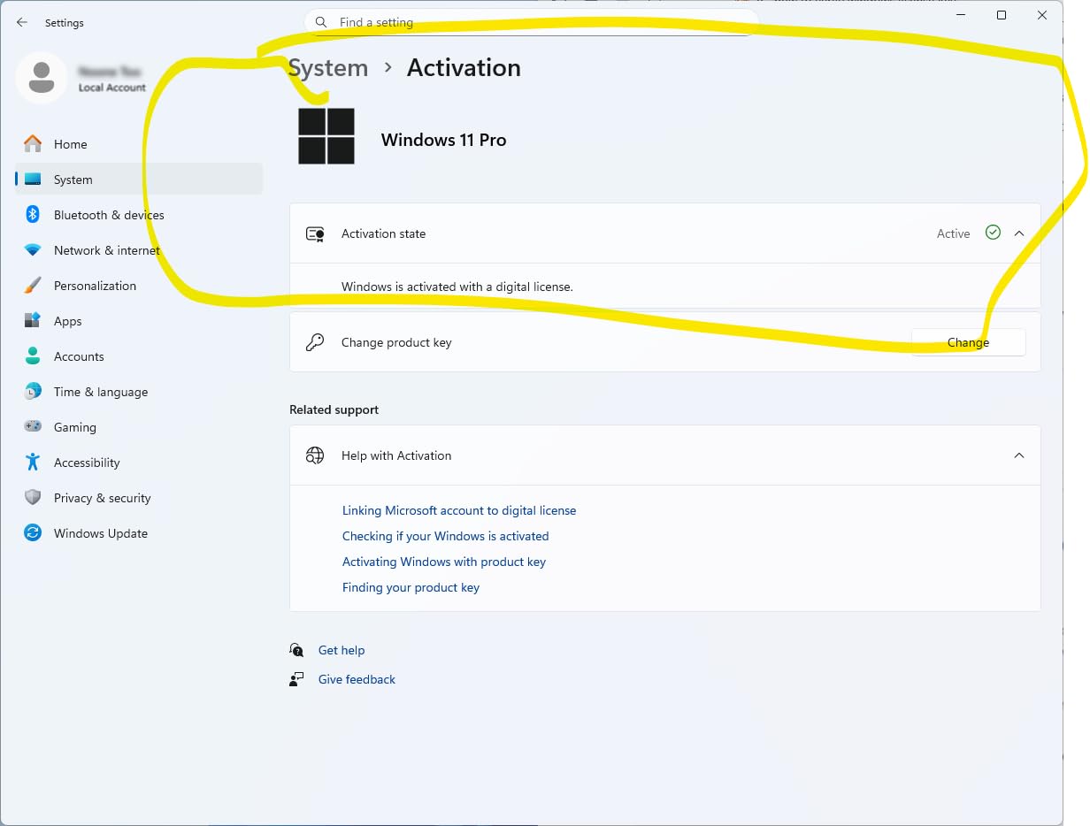Click 'Windows is activated with a digital license.'
This screenshot has height=826, width=1090.
[457, 287]
